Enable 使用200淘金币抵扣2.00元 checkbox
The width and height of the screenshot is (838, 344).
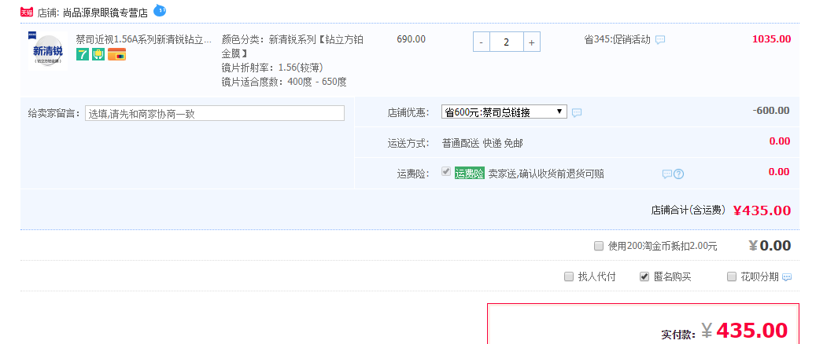pyautogui.click(x=599, y=246)
